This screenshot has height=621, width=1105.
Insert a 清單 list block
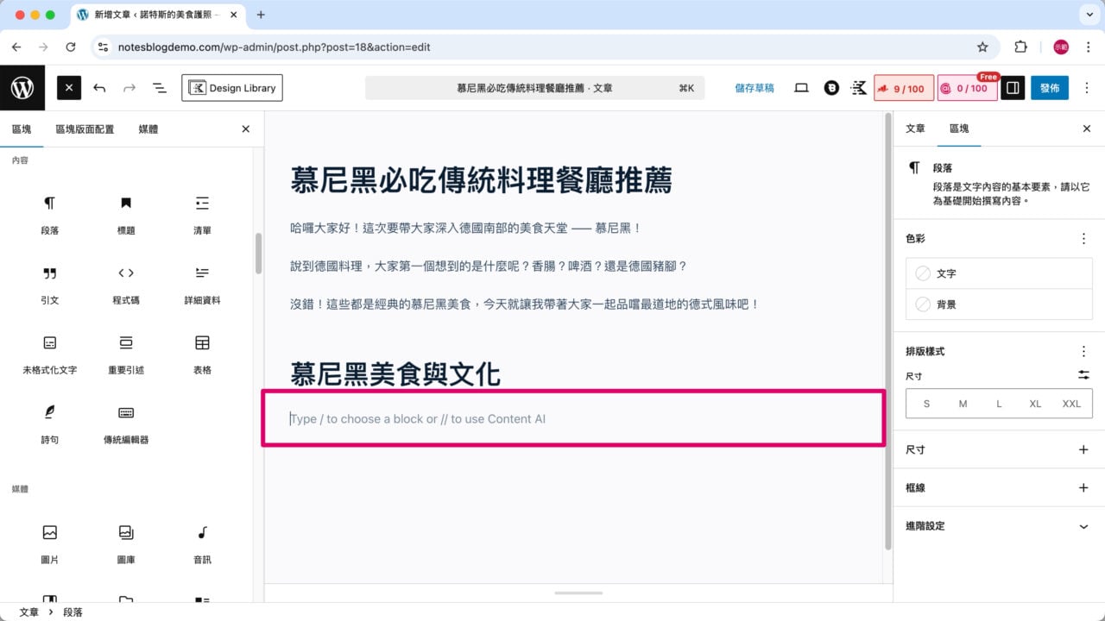coord(201,214)
